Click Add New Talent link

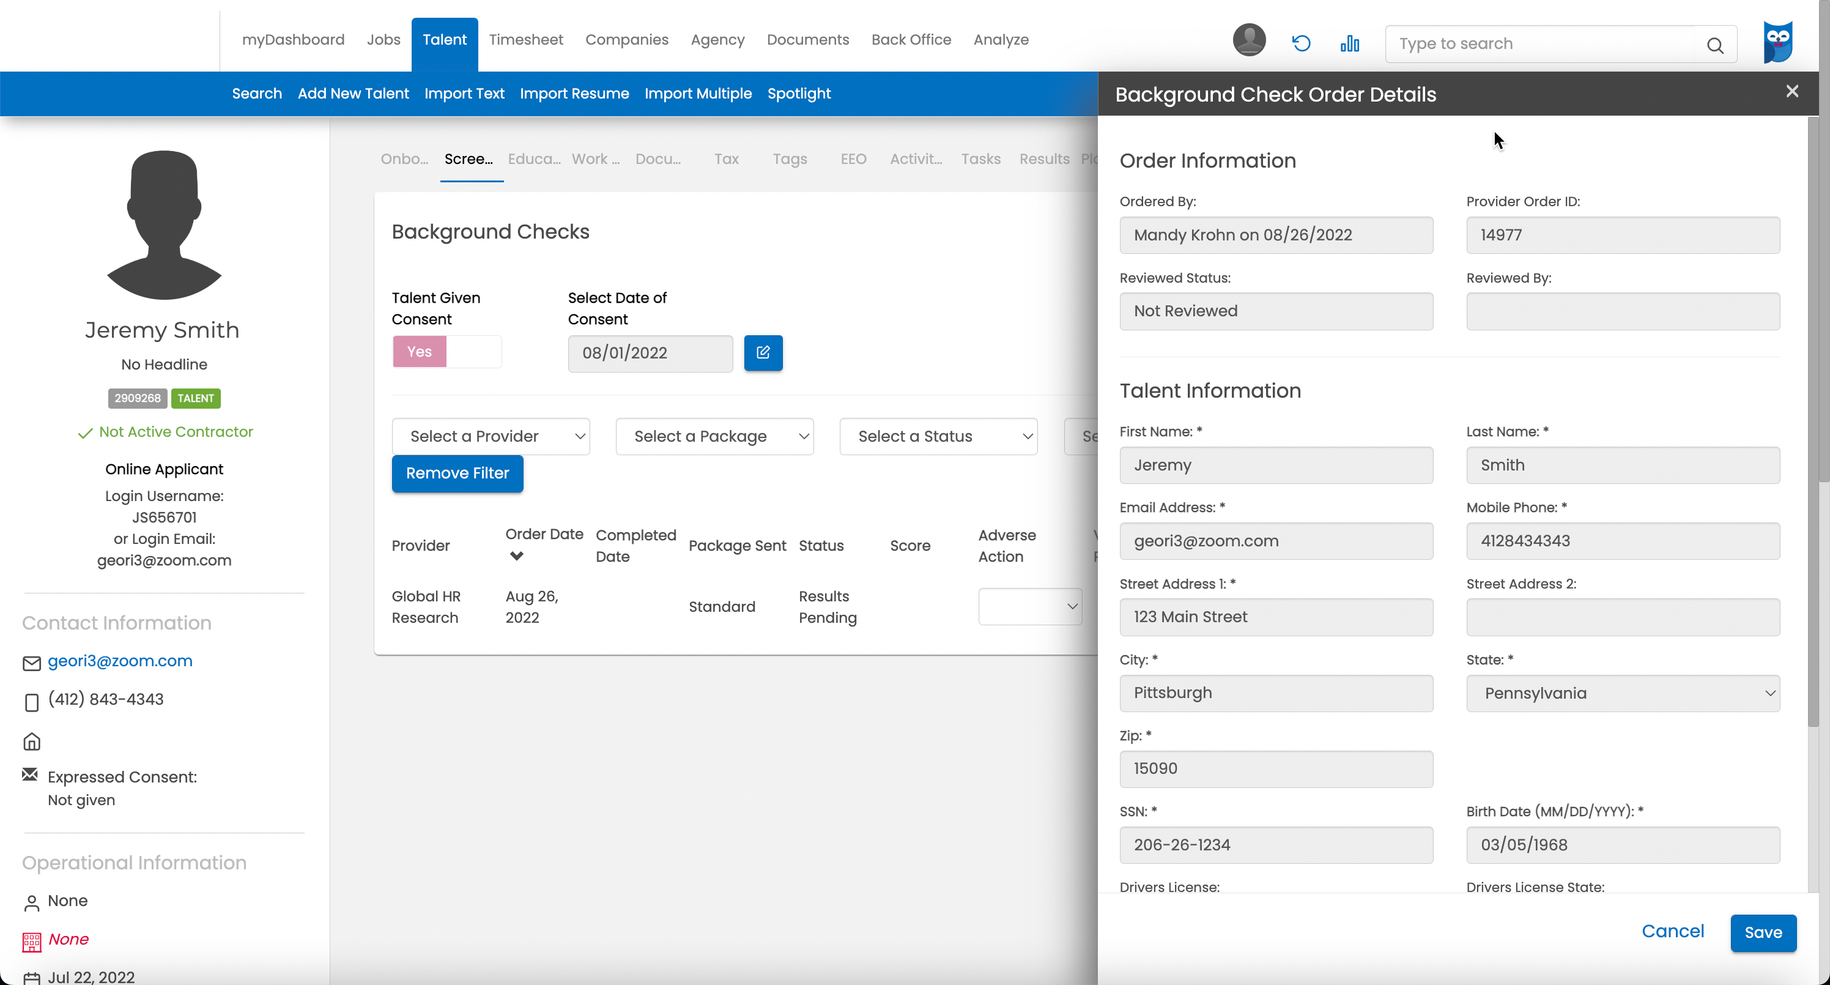pyautogui.click(x=353, y=93)
